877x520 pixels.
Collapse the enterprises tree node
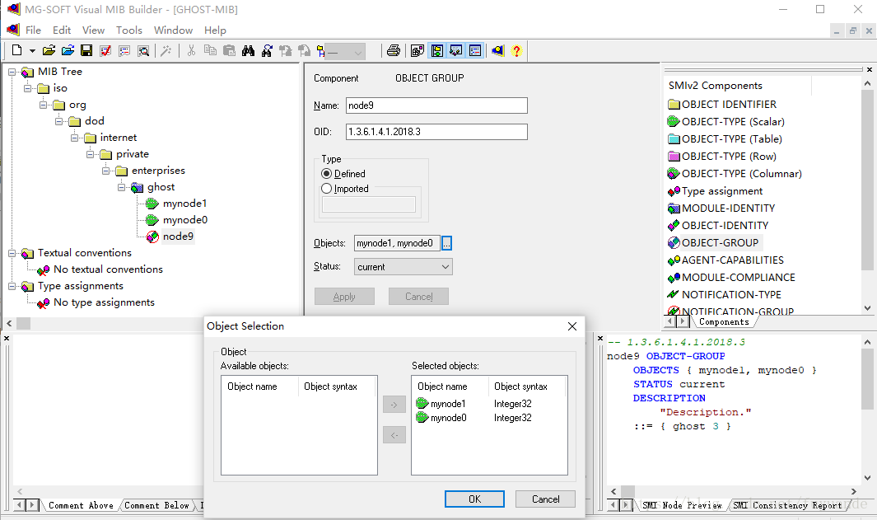point(105,171)
